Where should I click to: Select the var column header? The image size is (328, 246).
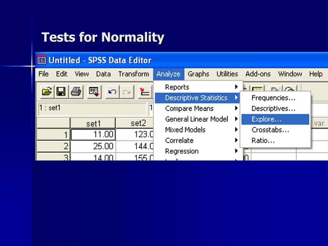pos(319,123)
